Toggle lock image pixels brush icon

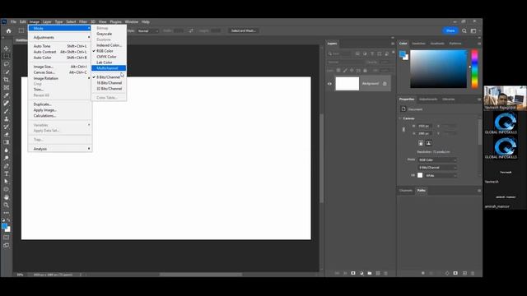tap(345, 71)
